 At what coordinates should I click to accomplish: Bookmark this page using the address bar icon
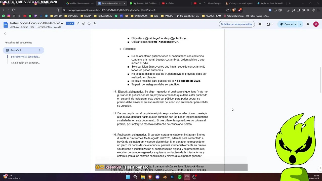click(58, 10)
